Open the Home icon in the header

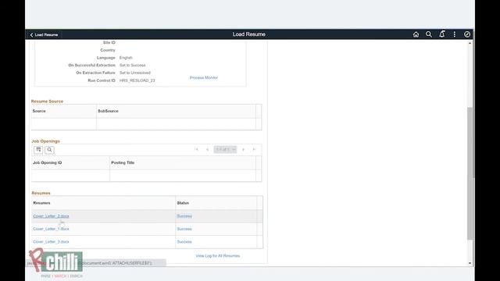416,34
